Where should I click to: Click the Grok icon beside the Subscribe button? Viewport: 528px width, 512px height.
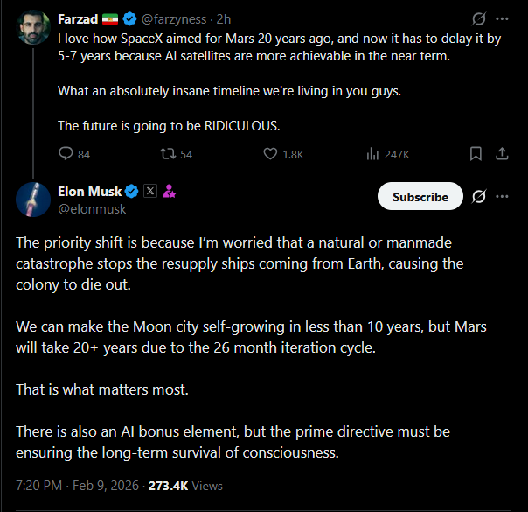(x=478, y=197)
